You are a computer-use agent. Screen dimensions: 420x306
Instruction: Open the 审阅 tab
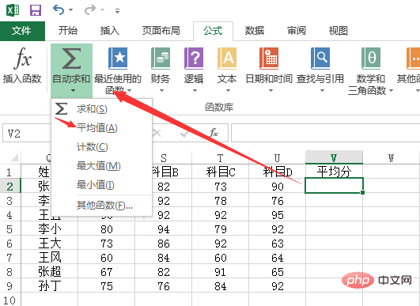297,31
